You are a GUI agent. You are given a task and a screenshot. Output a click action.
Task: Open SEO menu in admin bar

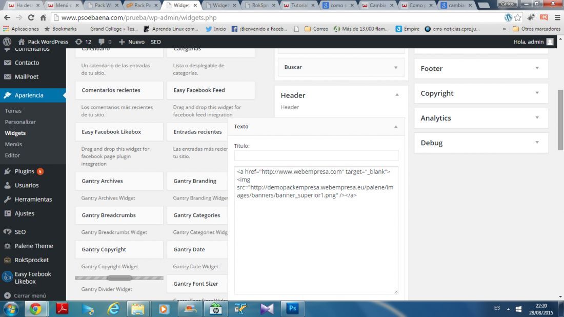pyautogui.click(x=156, y=42)
